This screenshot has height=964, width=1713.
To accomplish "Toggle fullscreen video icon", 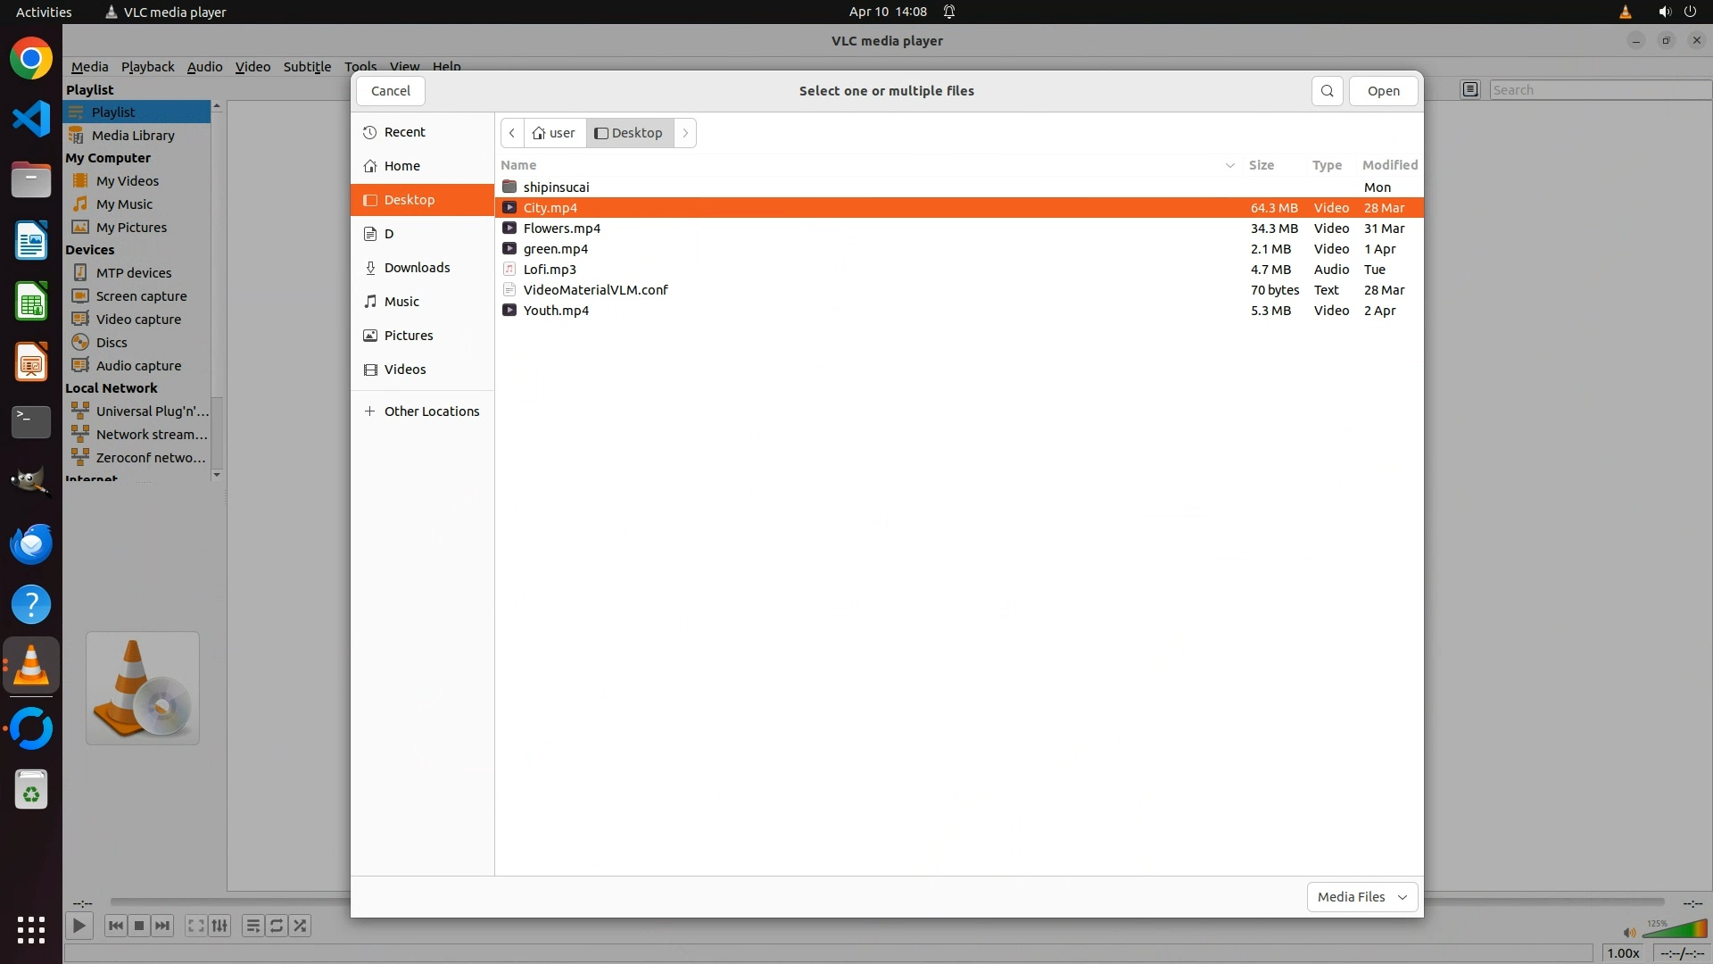I will 195,926.
